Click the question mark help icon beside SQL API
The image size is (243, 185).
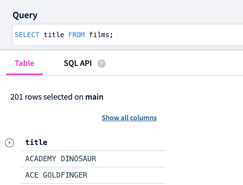[x=102, y=63]
